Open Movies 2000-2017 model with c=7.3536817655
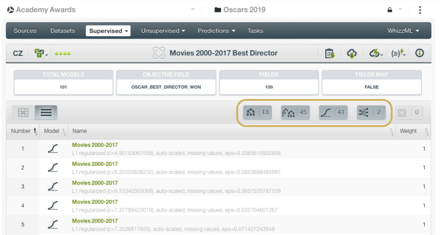440x235 pixels. click(x=95, y=221)
